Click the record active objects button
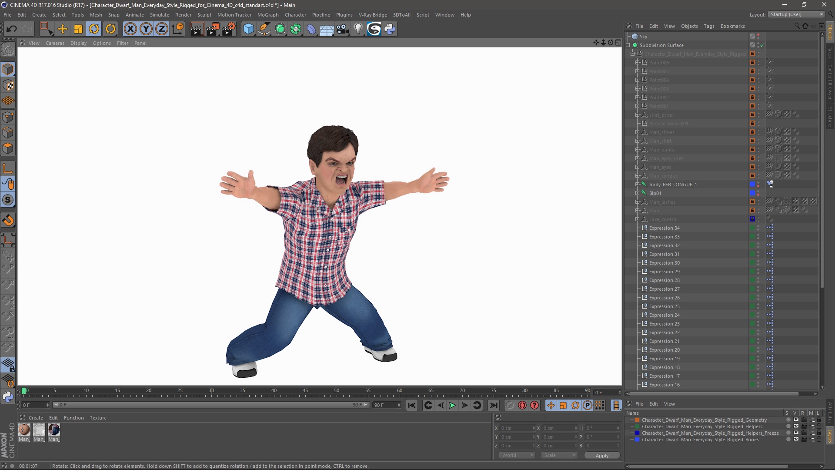 coord(510,406)
